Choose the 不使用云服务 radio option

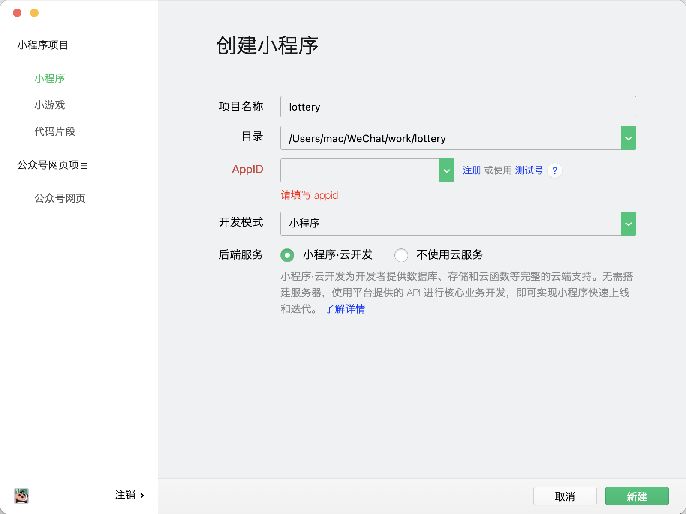click(401, 255)
